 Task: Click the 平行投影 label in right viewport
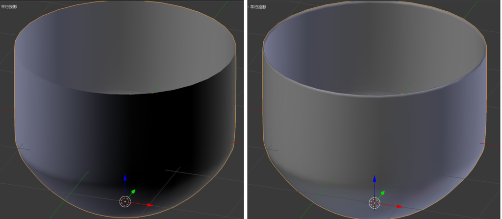click(258, 6)
